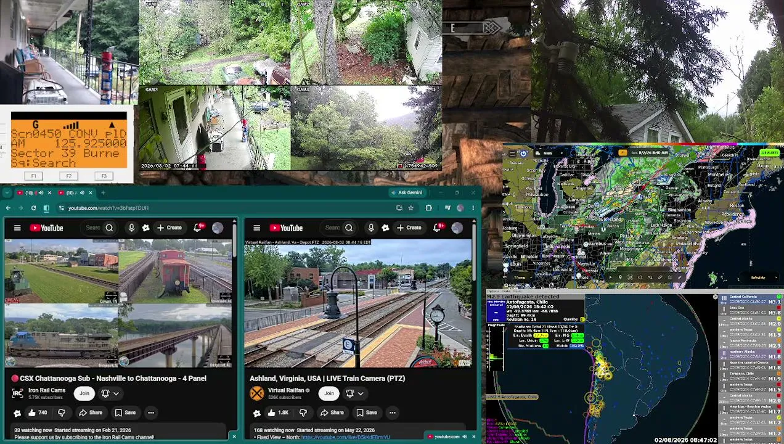Click Create button in right YouTube pane

[x=409, y=228]
